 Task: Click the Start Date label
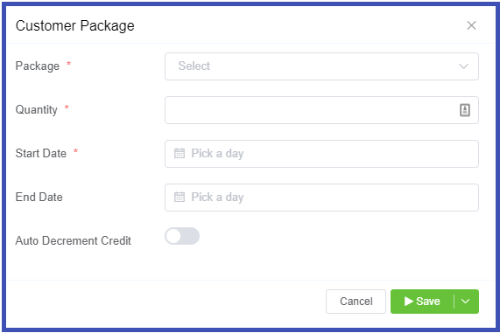(x=41, y=153)
